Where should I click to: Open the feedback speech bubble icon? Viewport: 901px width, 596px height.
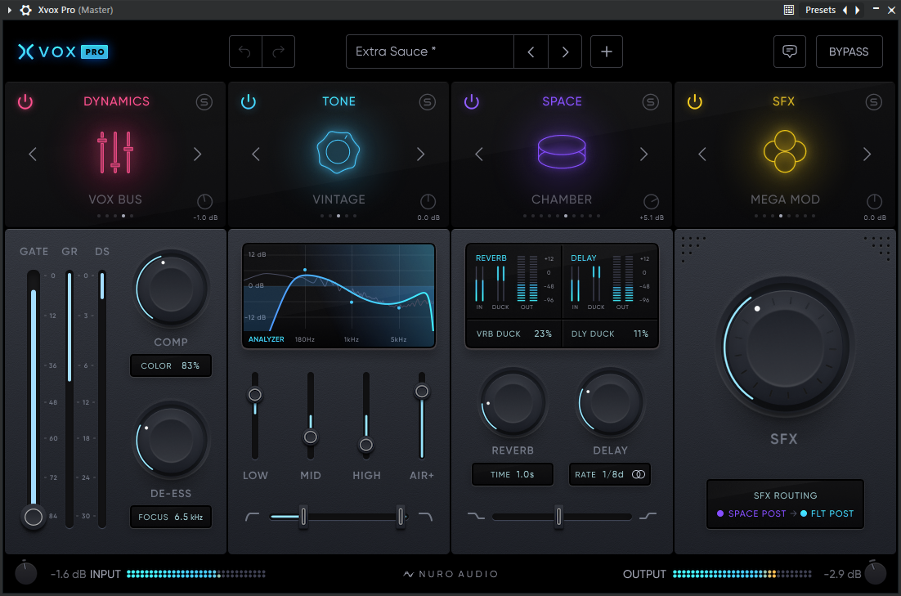[x=790, y=52]
